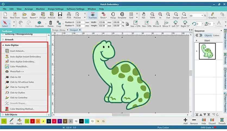Viewport: 227px width, 131px height.
Task: Click the Print icon
Action: (69, 14)
